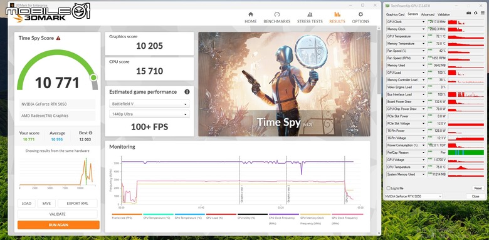Open STRESS TESTS bar-chart icon
This screenshot has height=240, width=489.
coord(310,14)
